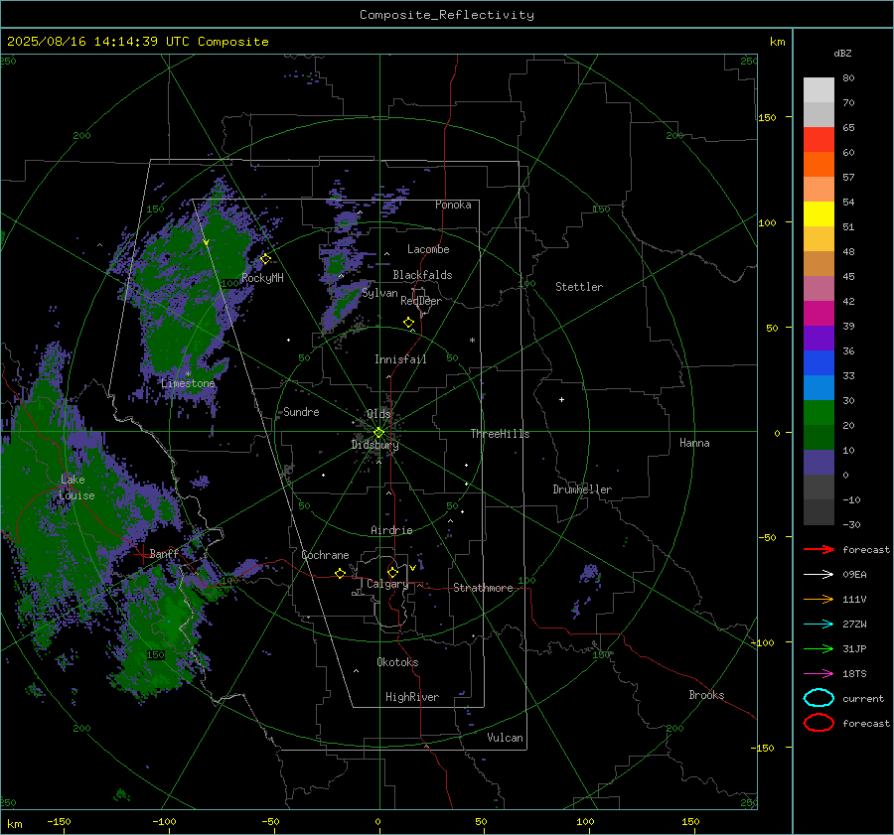894x835 pixels.
Task: Click yellow diamond marker above Calgary label
Action: coord(392,572)
